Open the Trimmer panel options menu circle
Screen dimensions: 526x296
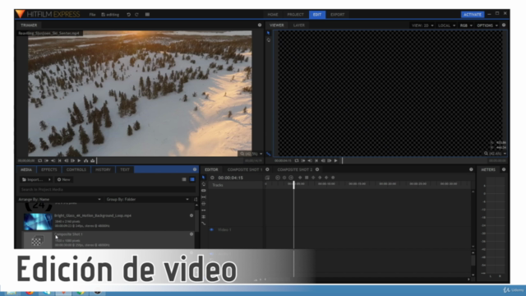[260, 25]
